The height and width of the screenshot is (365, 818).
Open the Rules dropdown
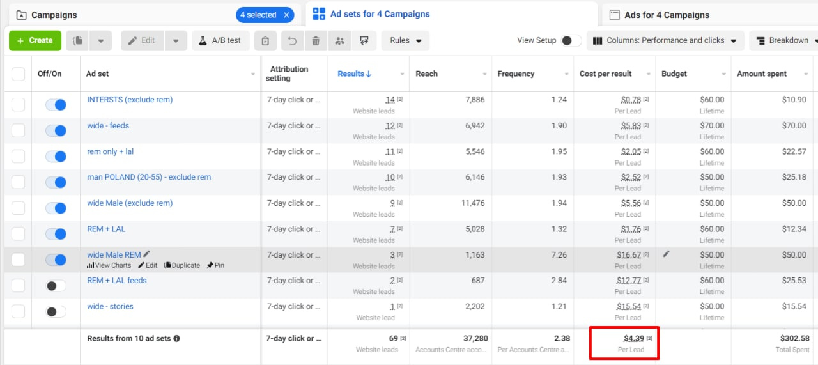point(406,40)
